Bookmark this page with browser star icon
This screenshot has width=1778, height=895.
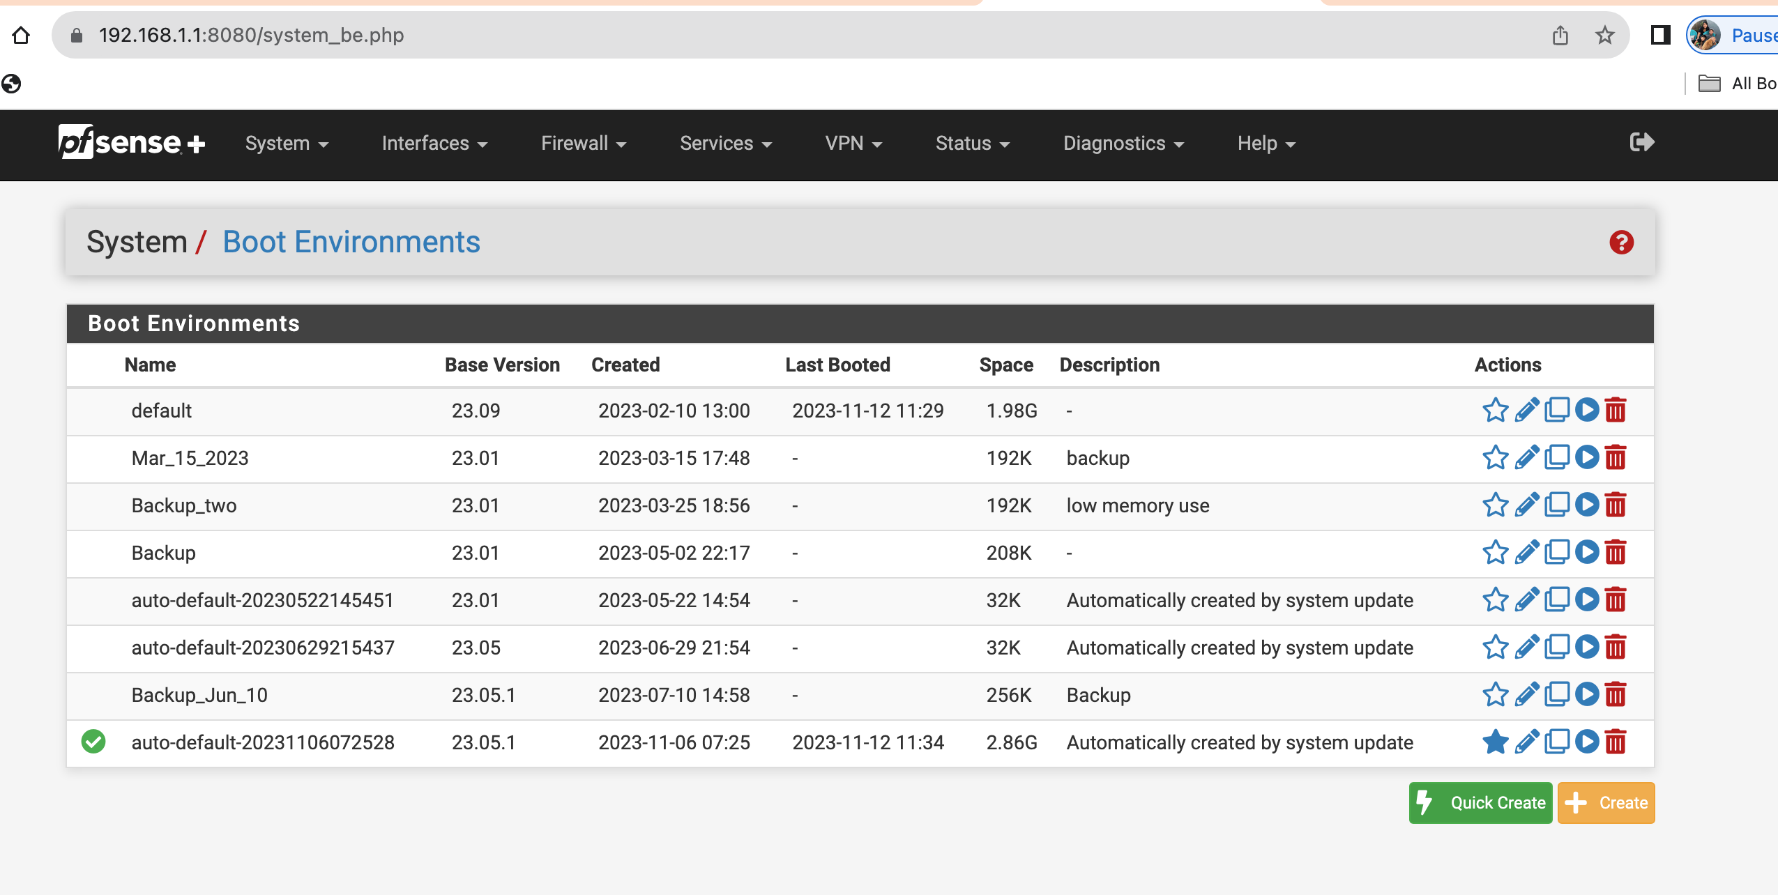(1604, 35)
